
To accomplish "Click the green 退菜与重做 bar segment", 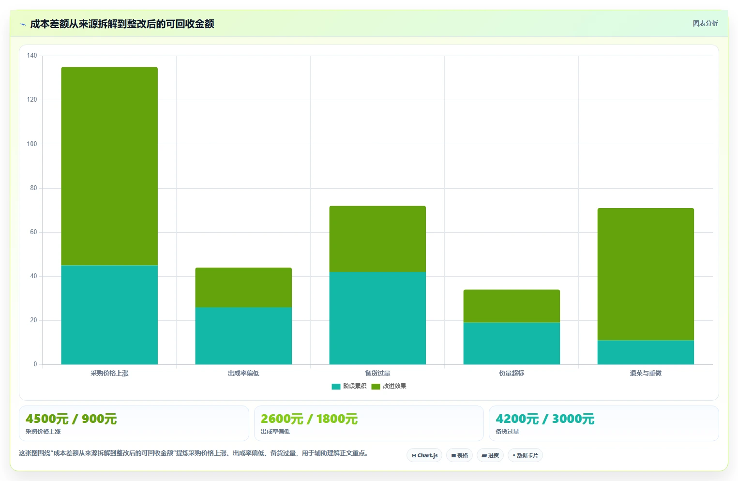I will (x=646, y=274).
